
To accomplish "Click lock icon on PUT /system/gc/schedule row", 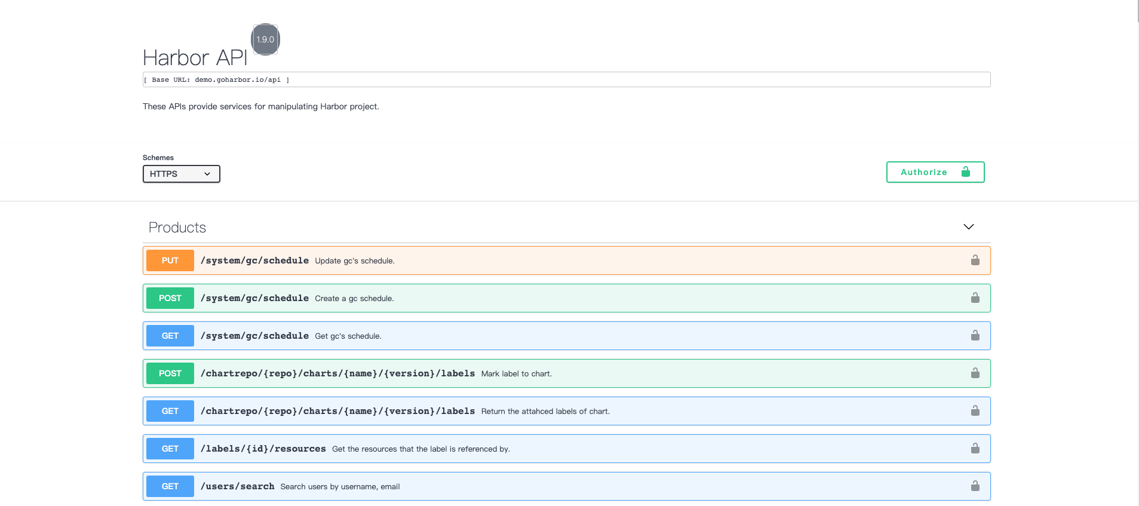I will [x=975, y=260].
